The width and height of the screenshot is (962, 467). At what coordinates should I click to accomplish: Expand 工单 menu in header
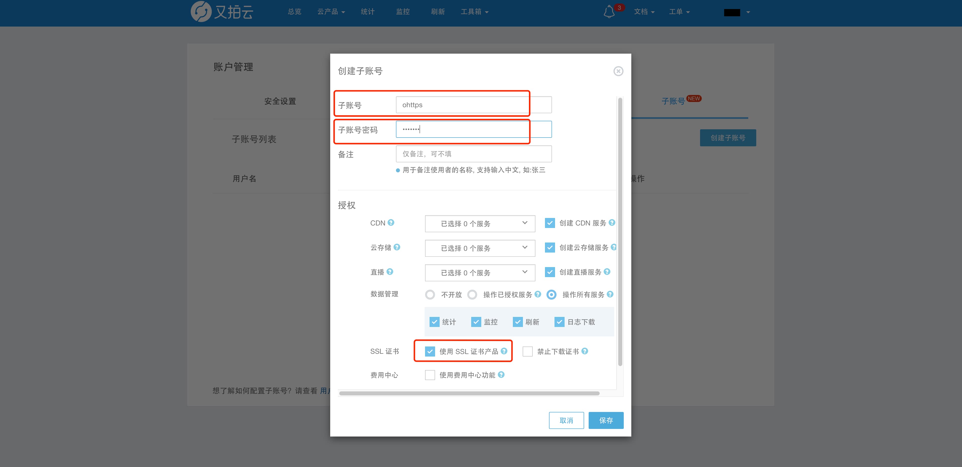pos(679,12)
